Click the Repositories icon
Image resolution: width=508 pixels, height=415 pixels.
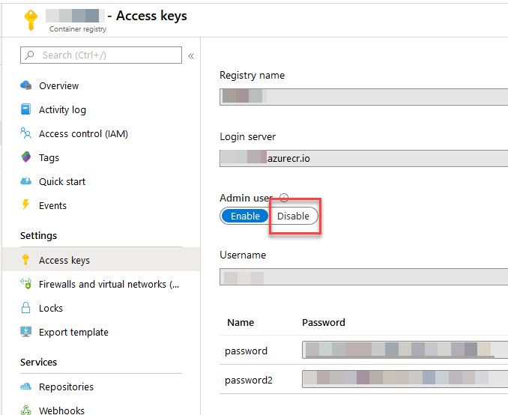click(26, 387)
